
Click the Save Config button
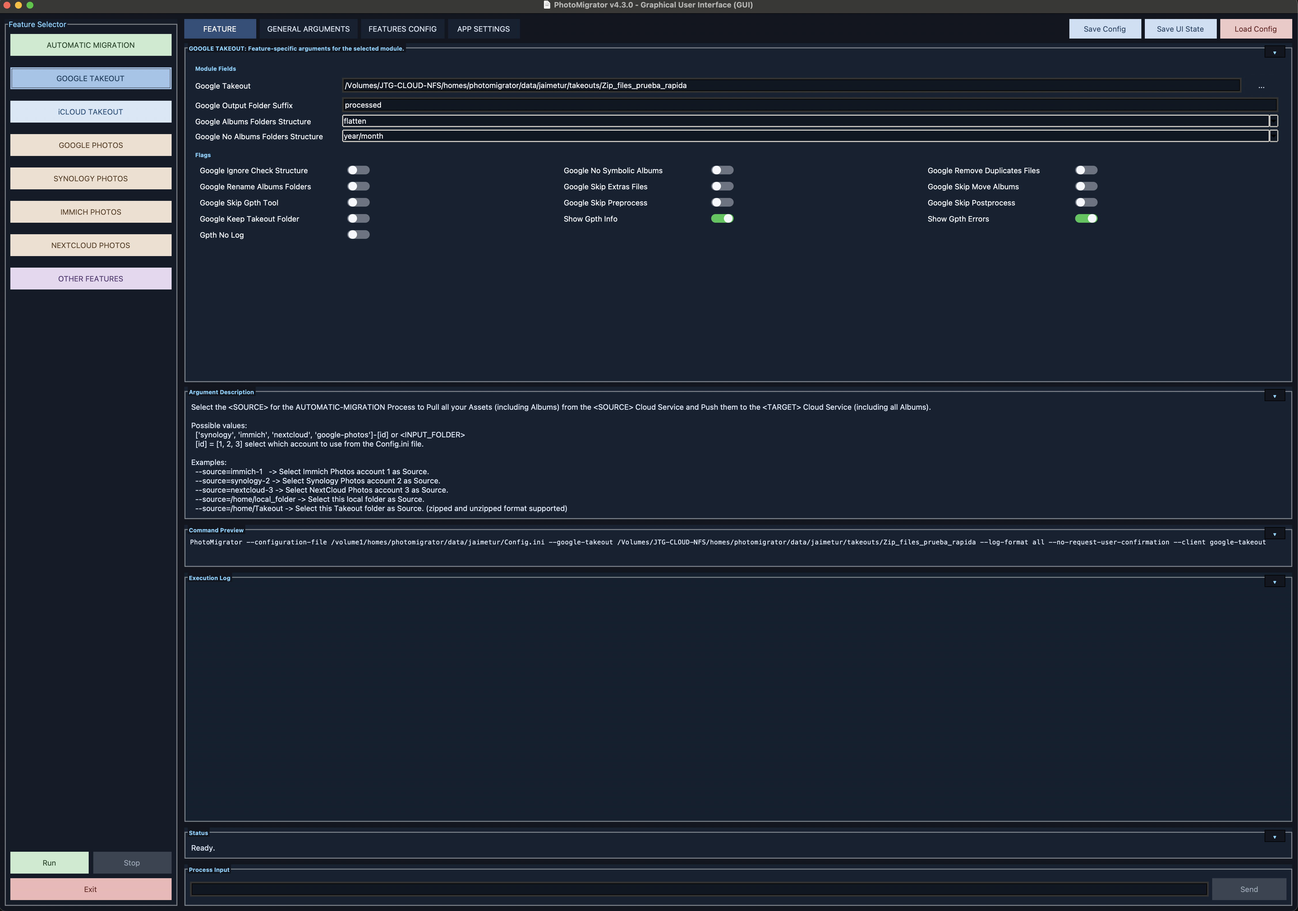[x=1105, y=29]
